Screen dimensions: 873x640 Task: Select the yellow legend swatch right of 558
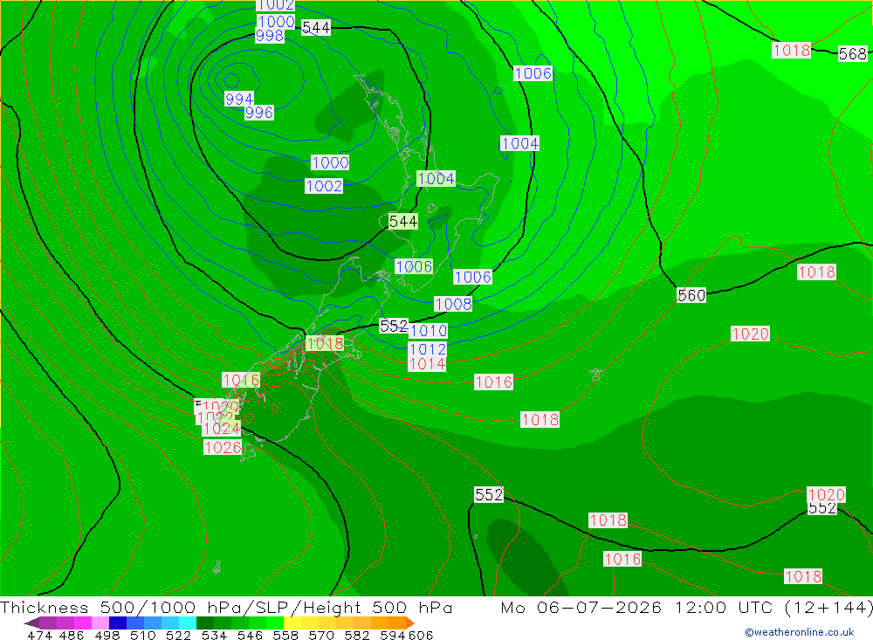[292, 623]
